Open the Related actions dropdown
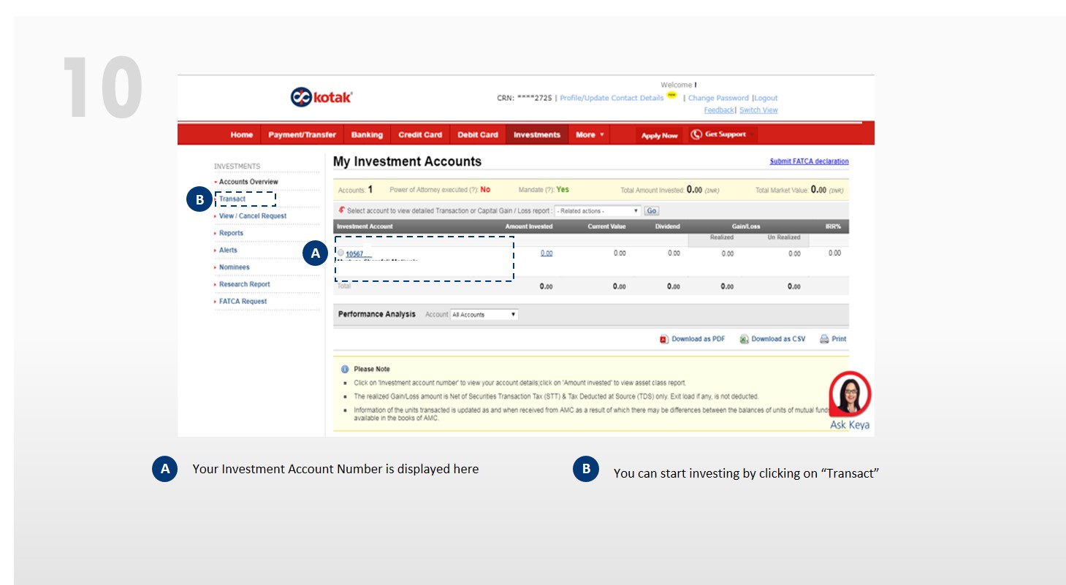The image size is (1066, 585). [597, 211]
